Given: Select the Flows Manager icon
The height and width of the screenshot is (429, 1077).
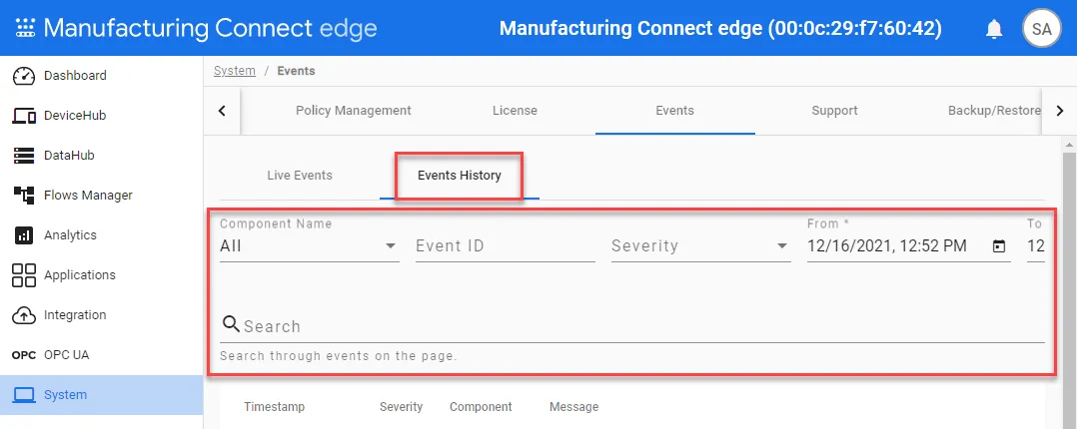Looking at the screenshot, I should (24, 195).
